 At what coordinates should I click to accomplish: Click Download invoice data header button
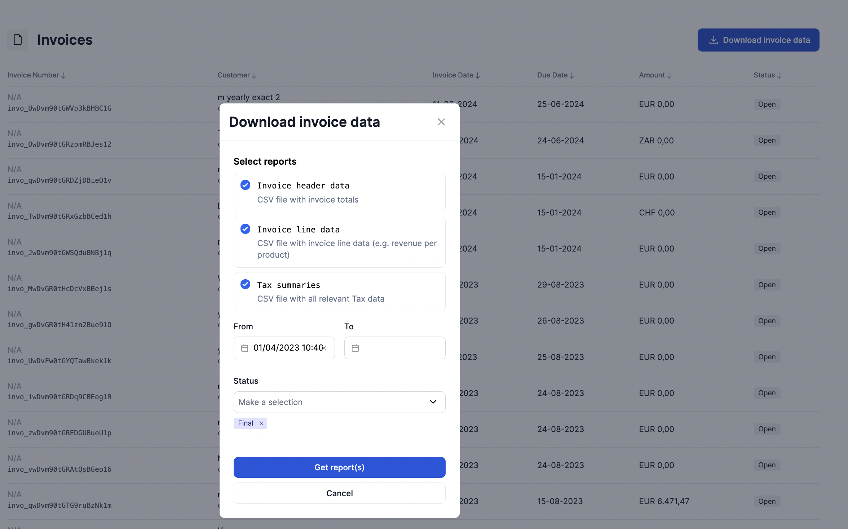pos(758,40)
